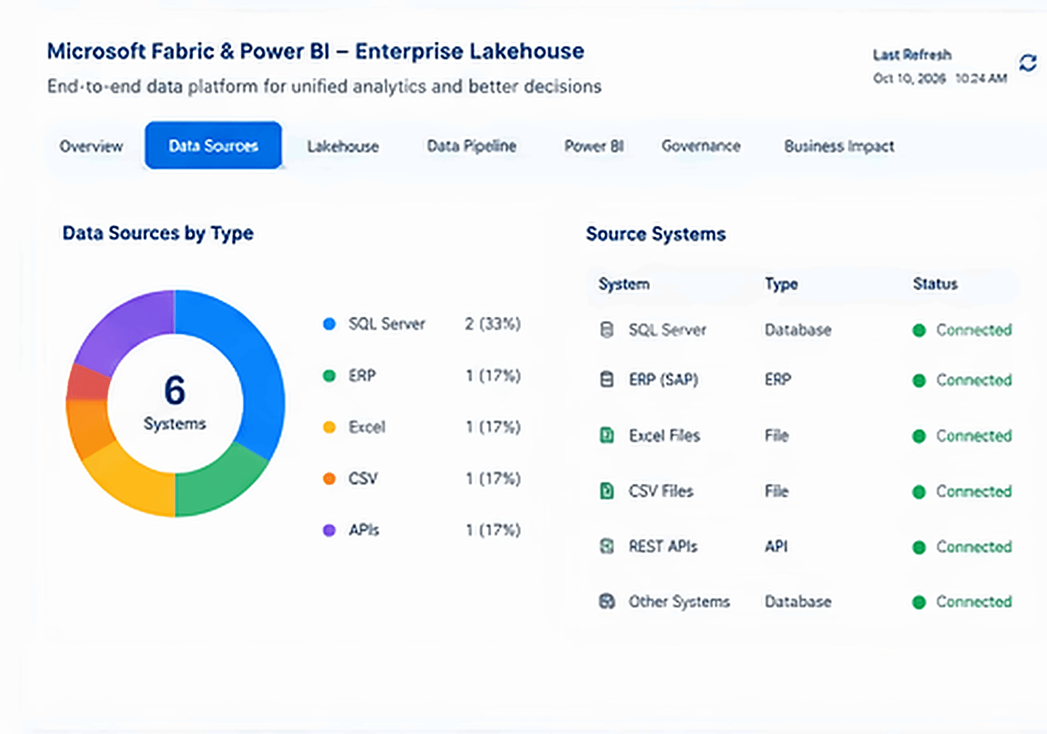Click the System column header

point(624,284)
